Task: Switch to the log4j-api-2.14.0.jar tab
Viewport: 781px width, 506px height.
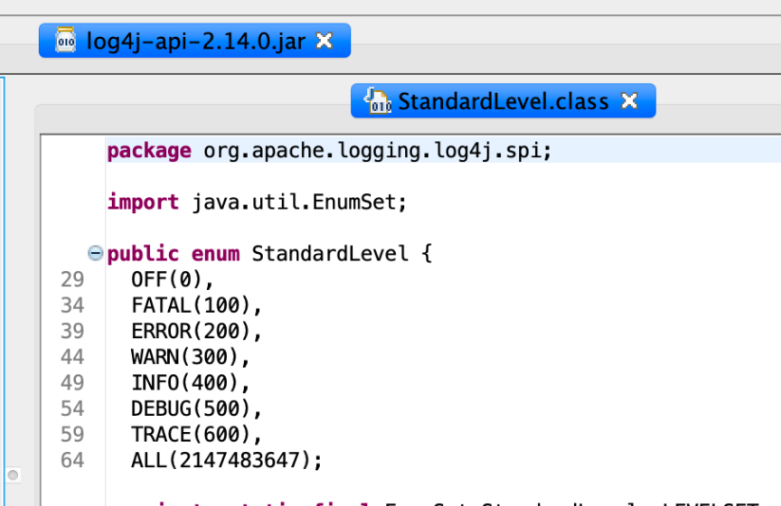Action: 195,42
